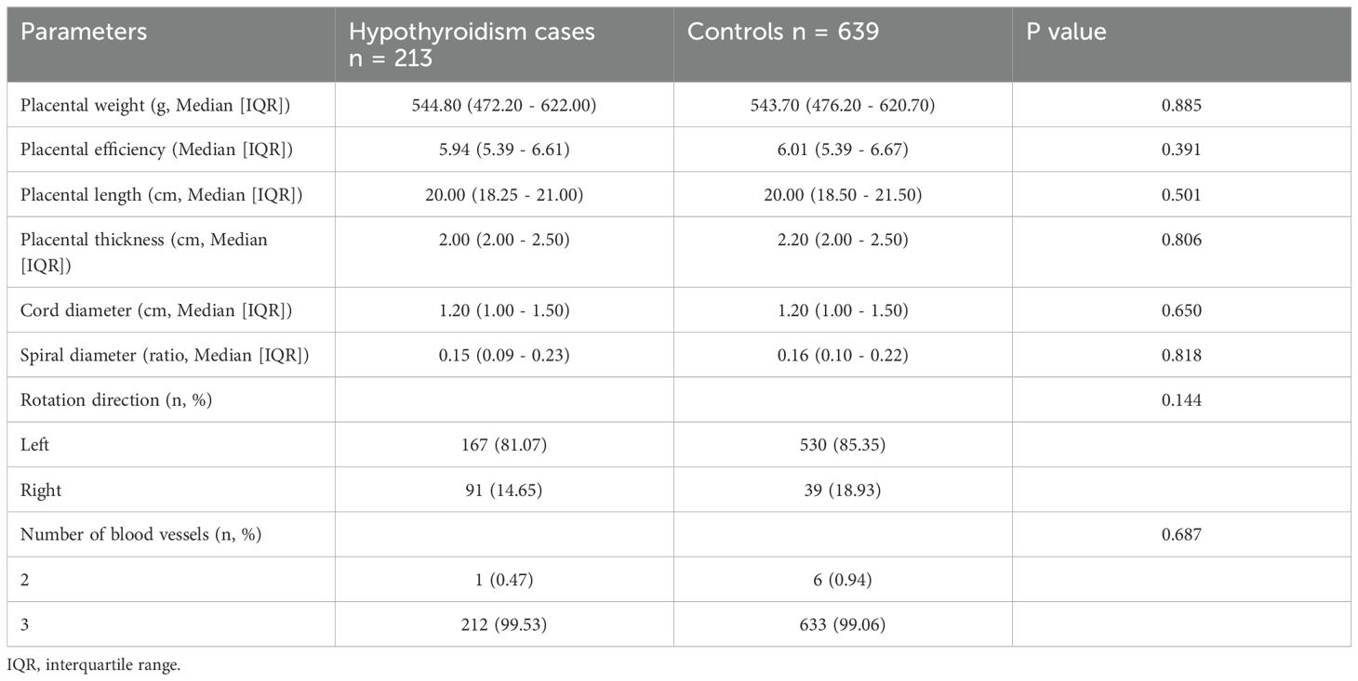Select the 544.80 (472.20 - 622.00) cell
1358x681 pixels.
[x=504, y=105]
